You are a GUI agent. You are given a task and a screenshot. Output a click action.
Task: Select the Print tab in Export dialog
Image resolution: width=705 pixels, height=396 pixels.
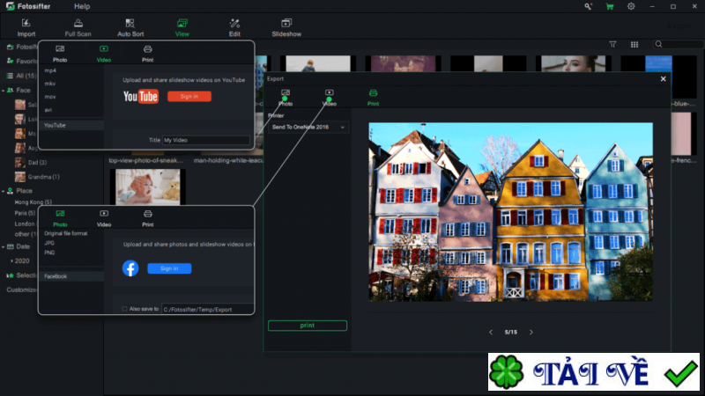[373, 97]
